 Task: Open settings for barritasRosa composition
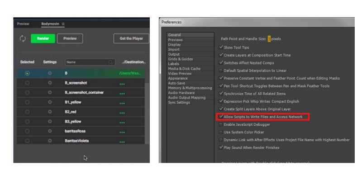(50, 131)
